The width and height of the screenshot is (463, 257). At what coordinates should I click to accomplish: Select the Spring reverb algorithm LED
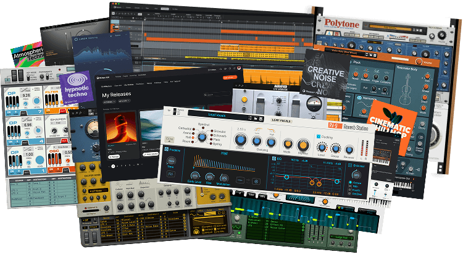(211, 143)
